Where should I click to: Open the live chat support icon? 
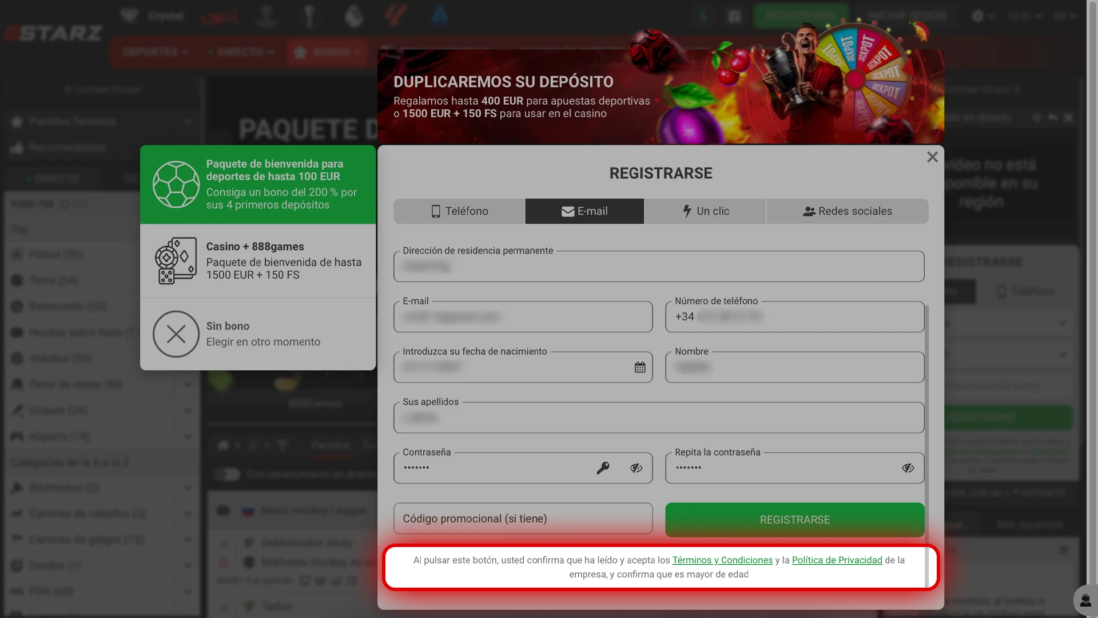[1084, 600]
